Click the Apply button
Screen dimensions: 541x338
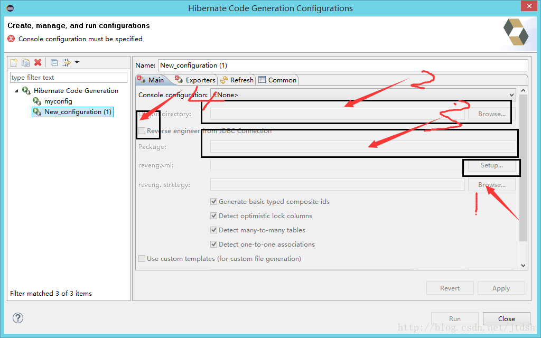point(501,288)
